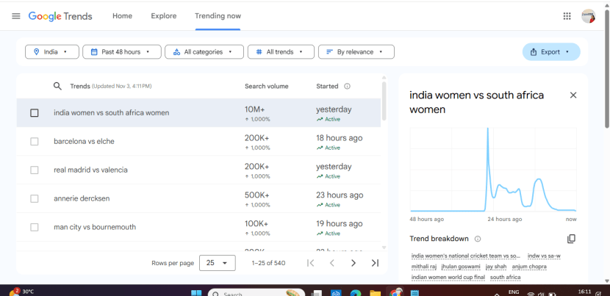Open the India location dropdown
Viewport: 610px width, 296px height.
[51, 52]
